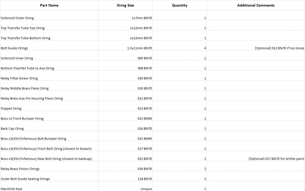Click the Quantity column header

pos(180,5)
